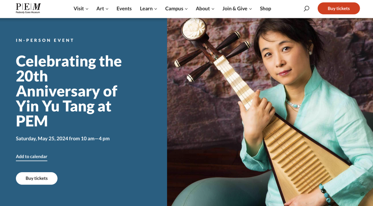Expand the Join & Give chevron
Viewport: 373px width, 206px height.
point(250,9)
